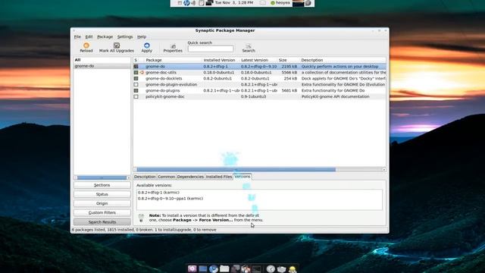Click the Search toolbar icon
This screenshot has height=273, width=485.
click(x=249, y=46)
